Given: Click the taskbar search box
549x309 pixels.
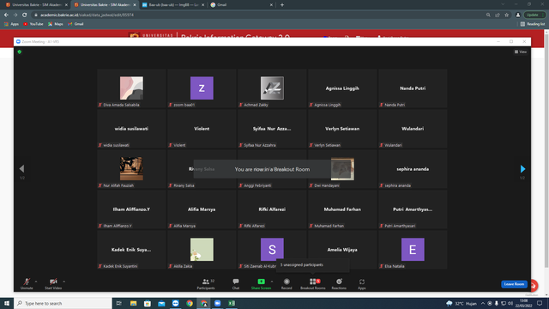Looking at the screenshot, I should pos(63,303).
